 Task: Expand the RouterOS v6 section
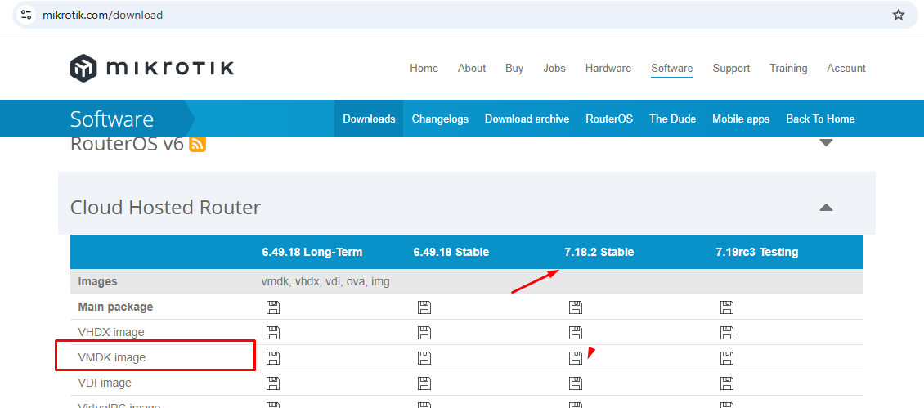826,143
